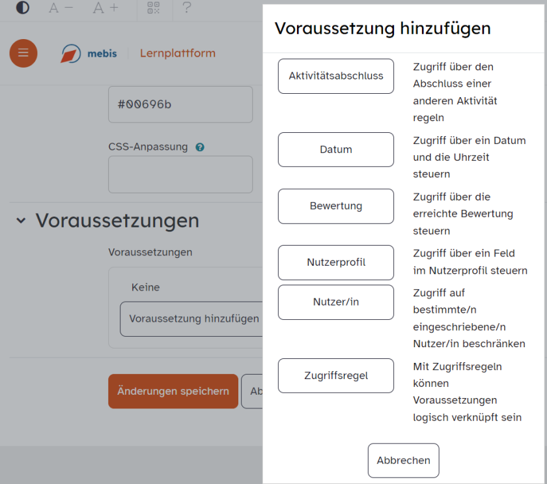Click the mebis logo

(88, 53)
